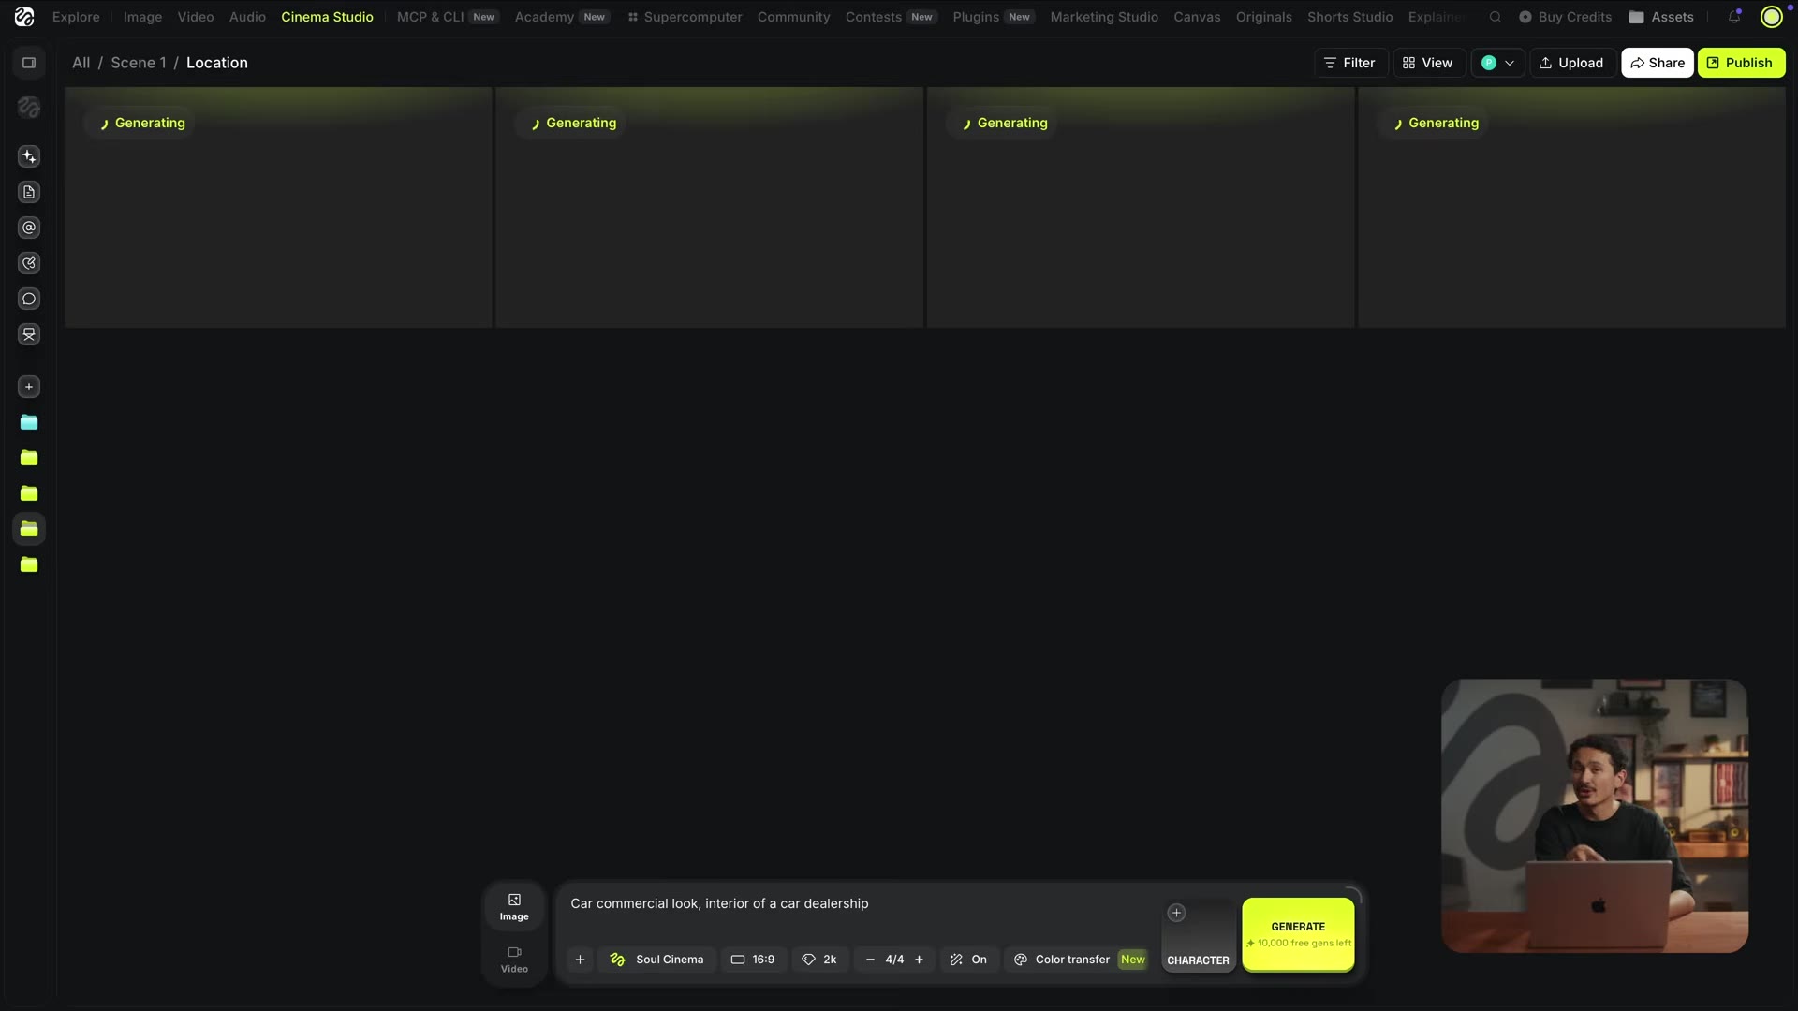
Task: Open the 2k resolution selector
Action: (x=819, y=960)
